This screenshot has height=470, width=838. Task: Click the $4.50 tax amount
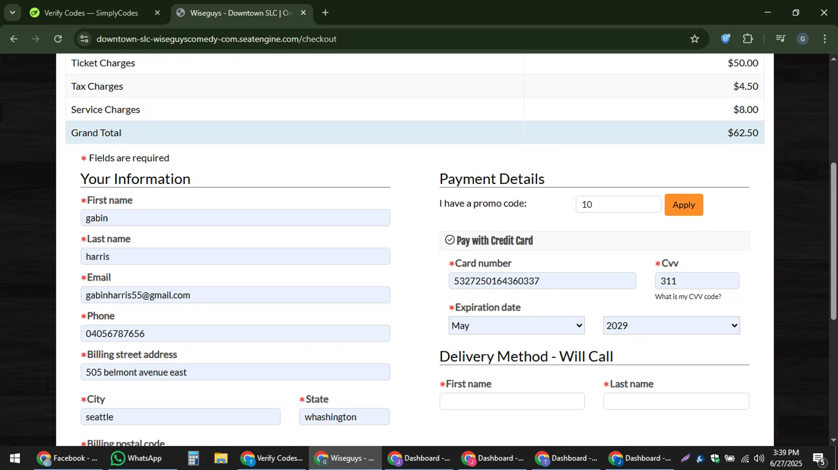point(746,86)
